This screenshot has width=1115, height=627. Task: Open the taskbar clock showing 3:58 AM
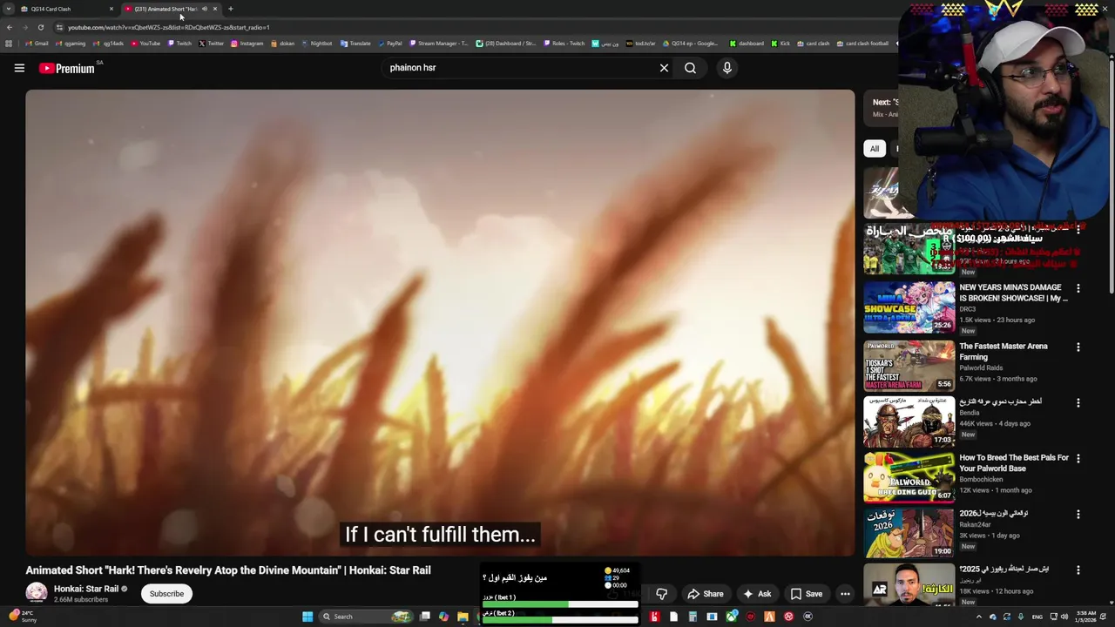(x=1085, y=617)
